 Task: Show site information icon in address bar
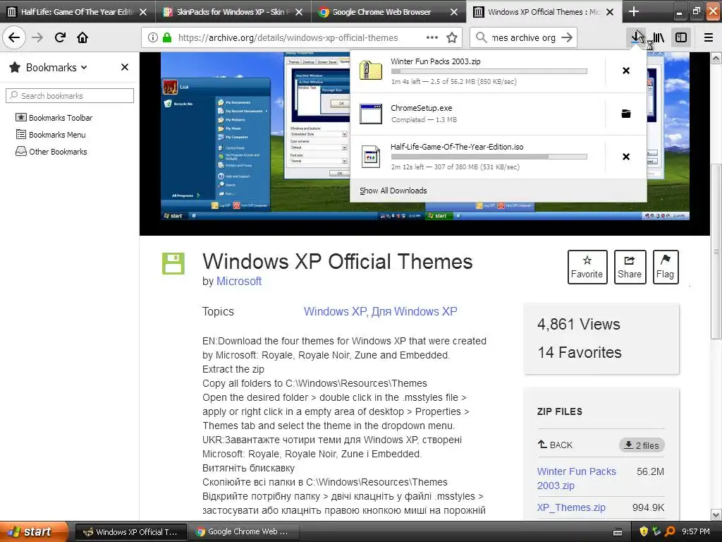153,37
